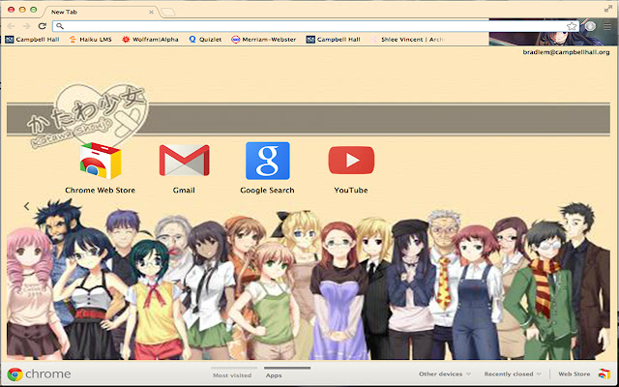This screenshot has width=619, height=387.
Task: Switch to the Most visited section
Action: point(232,375)
